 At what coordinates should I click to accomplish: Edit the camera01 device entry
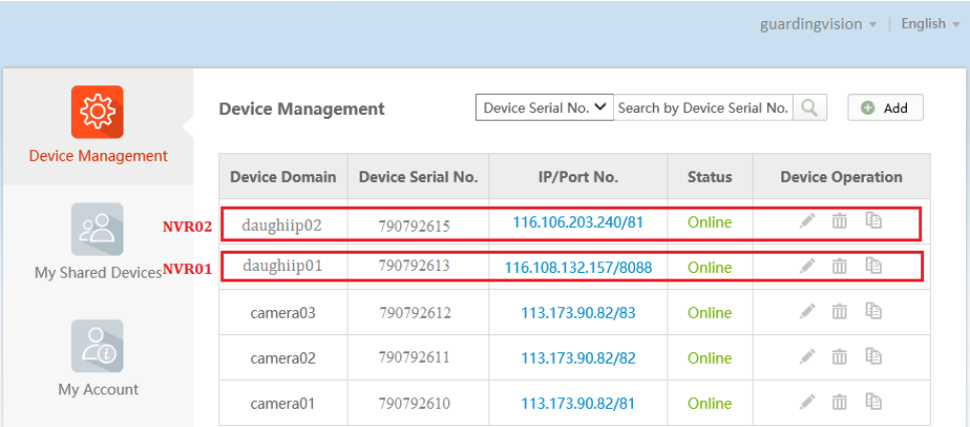pos(808,402)
